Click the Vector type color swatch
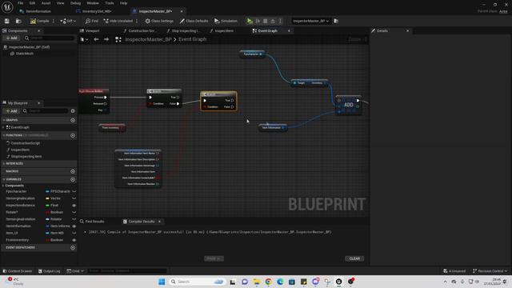512x288 pixels. [x=47, y=198]
